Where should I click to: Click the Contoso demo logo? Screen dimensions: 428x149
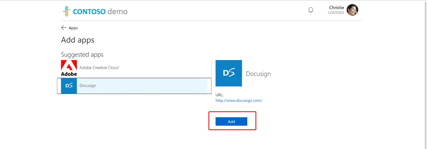pyautogui.click(x=95, y=12)
